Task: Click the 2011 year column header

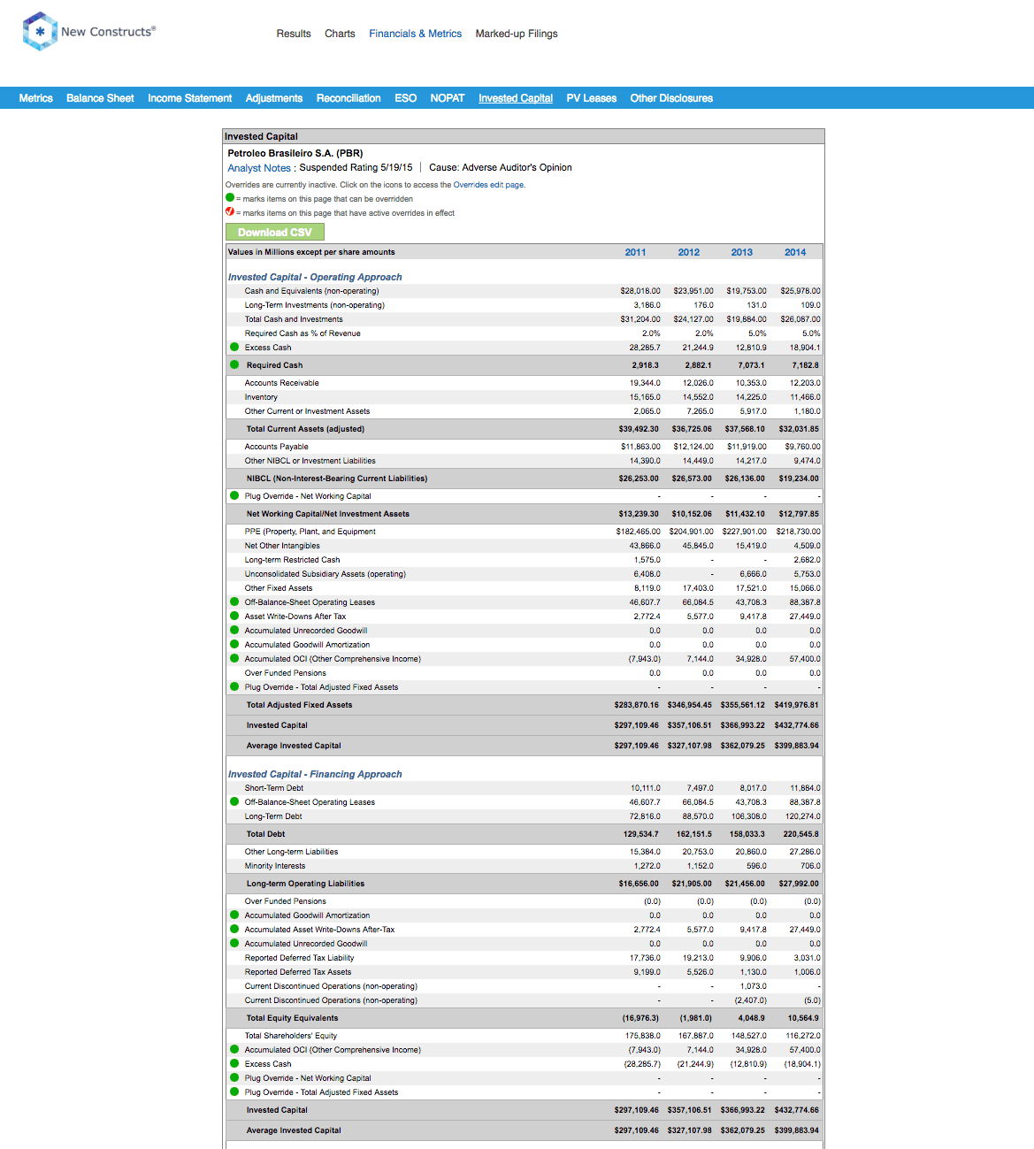Action: click(x=635, y=252)
